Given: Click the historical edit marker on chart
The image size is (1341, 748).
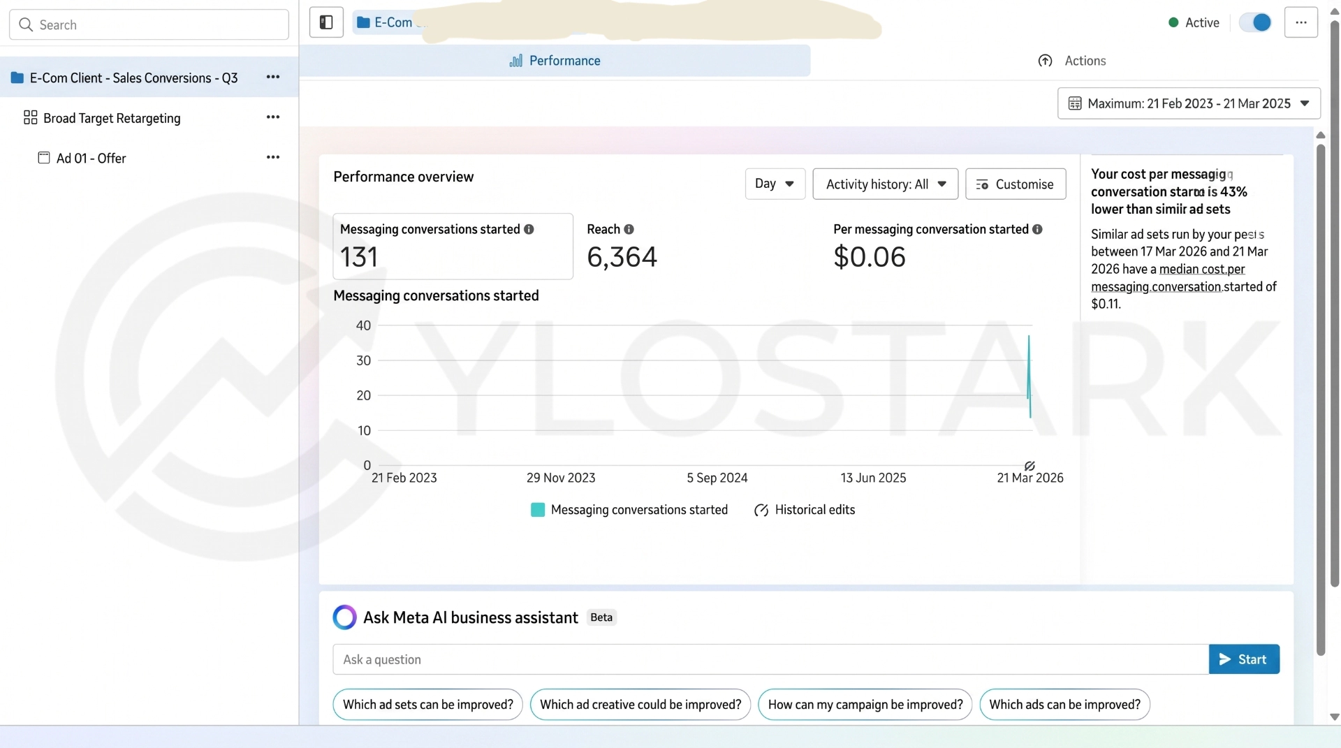Looking at the screenshot, I should (x=1029, y=466).
